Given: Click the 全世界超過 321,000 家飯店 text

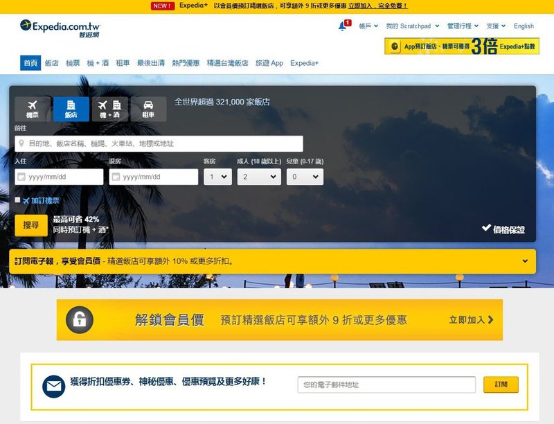Looking at the screenshot, I should (222, 102).
